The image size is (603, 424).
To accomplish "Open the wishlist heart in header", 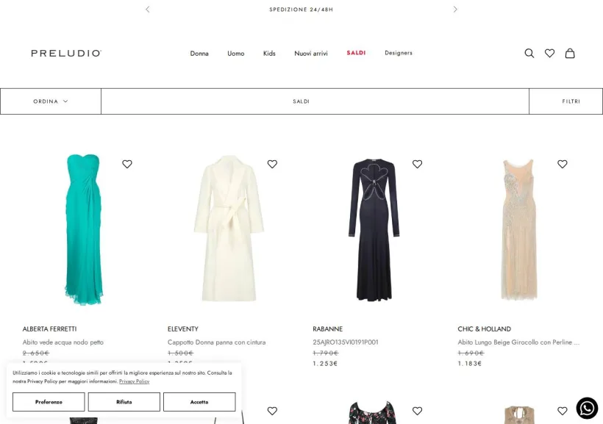I will [549, 54].
